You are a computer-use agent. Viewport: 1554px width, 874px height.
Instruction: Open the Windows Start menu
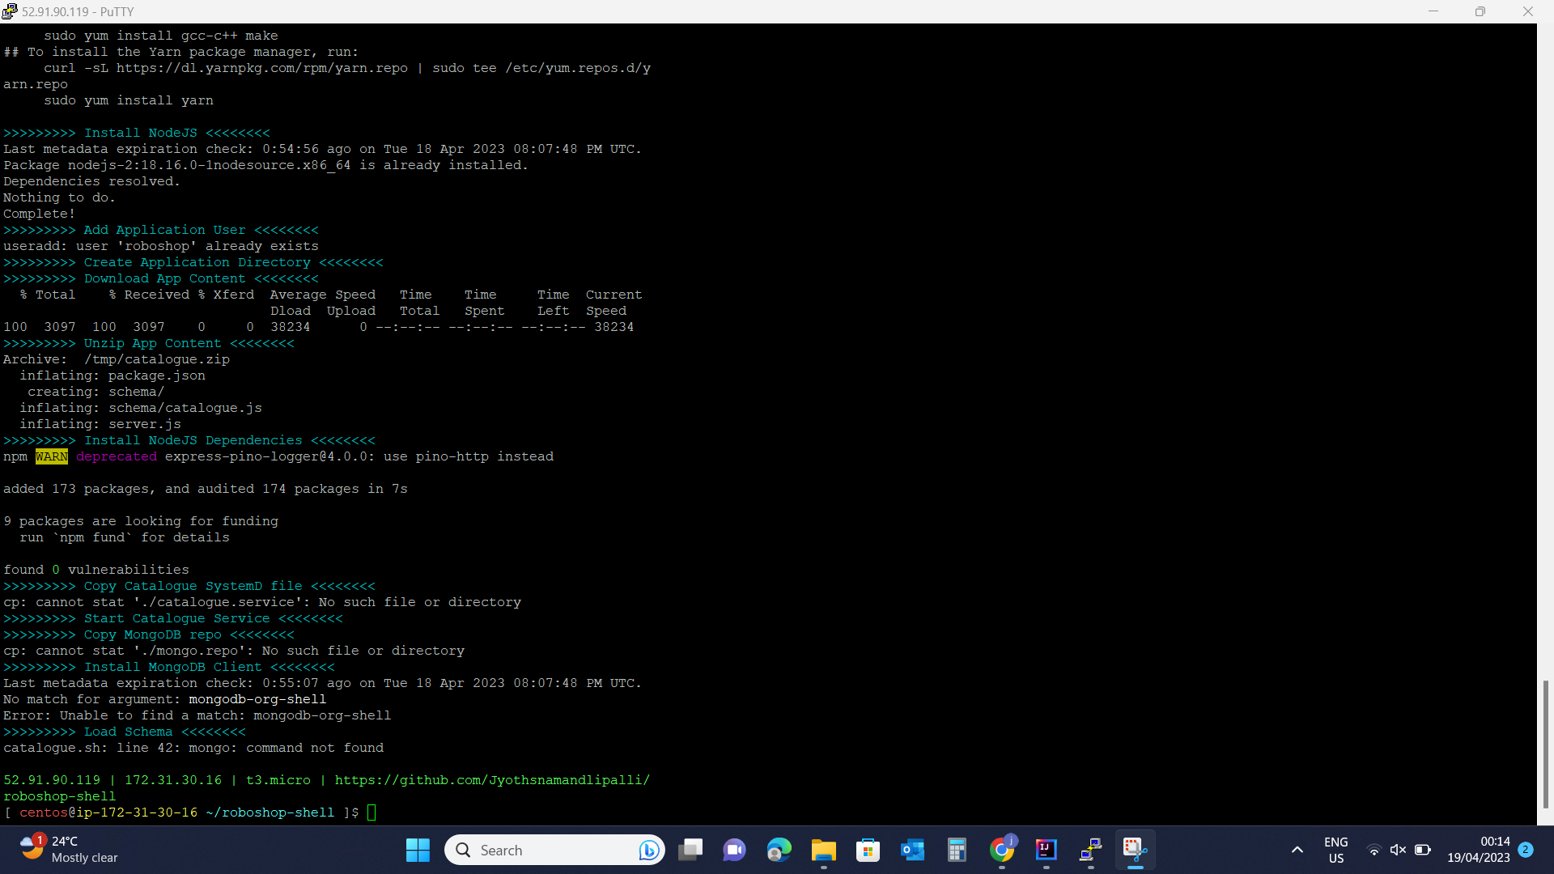tap(416, 851)
